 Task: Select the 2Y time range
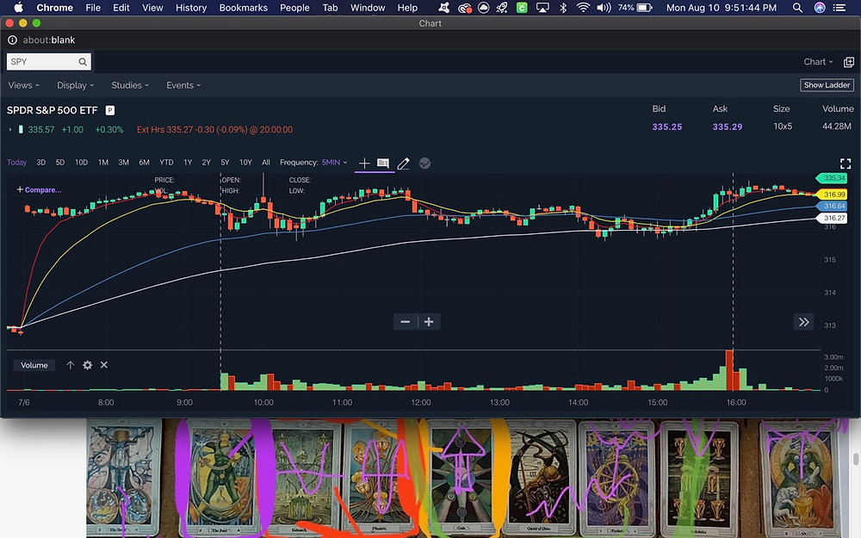point(207,163)
